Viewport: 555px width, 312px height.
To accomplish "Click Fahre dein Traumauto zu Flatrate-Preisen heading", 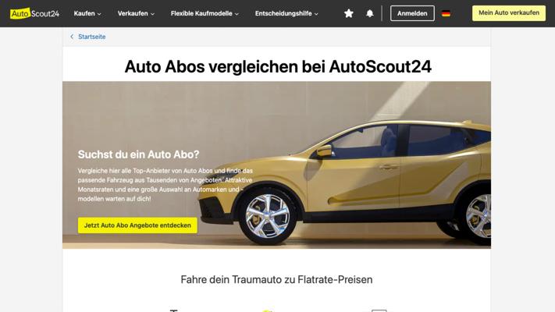I will (x=276, y=280).
